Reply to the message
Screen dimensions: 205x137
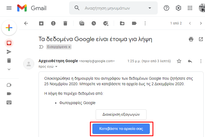pos(190,61)
